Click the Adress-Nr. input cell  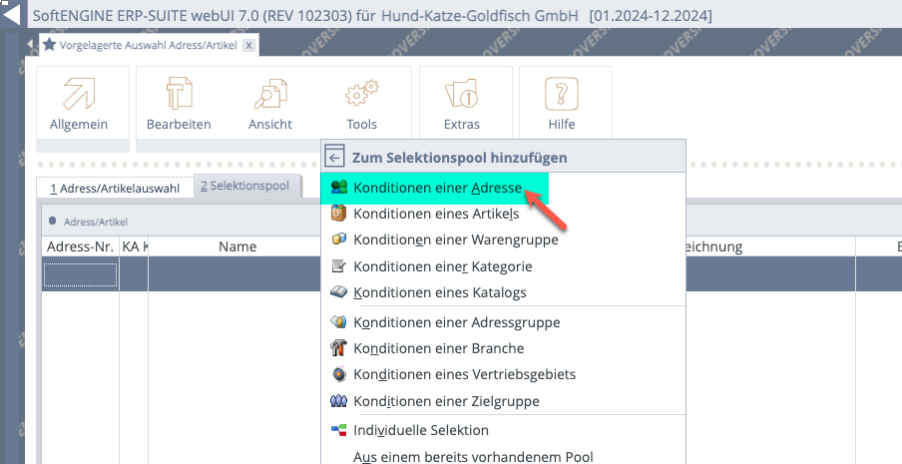(80, 275)
